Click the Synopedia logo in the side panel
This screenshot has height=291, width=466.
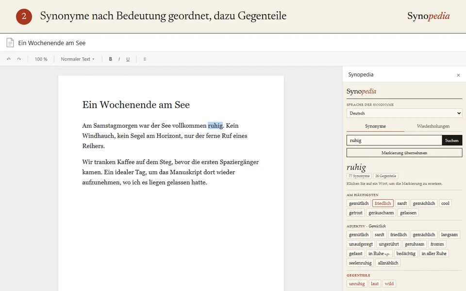(361, 92)
